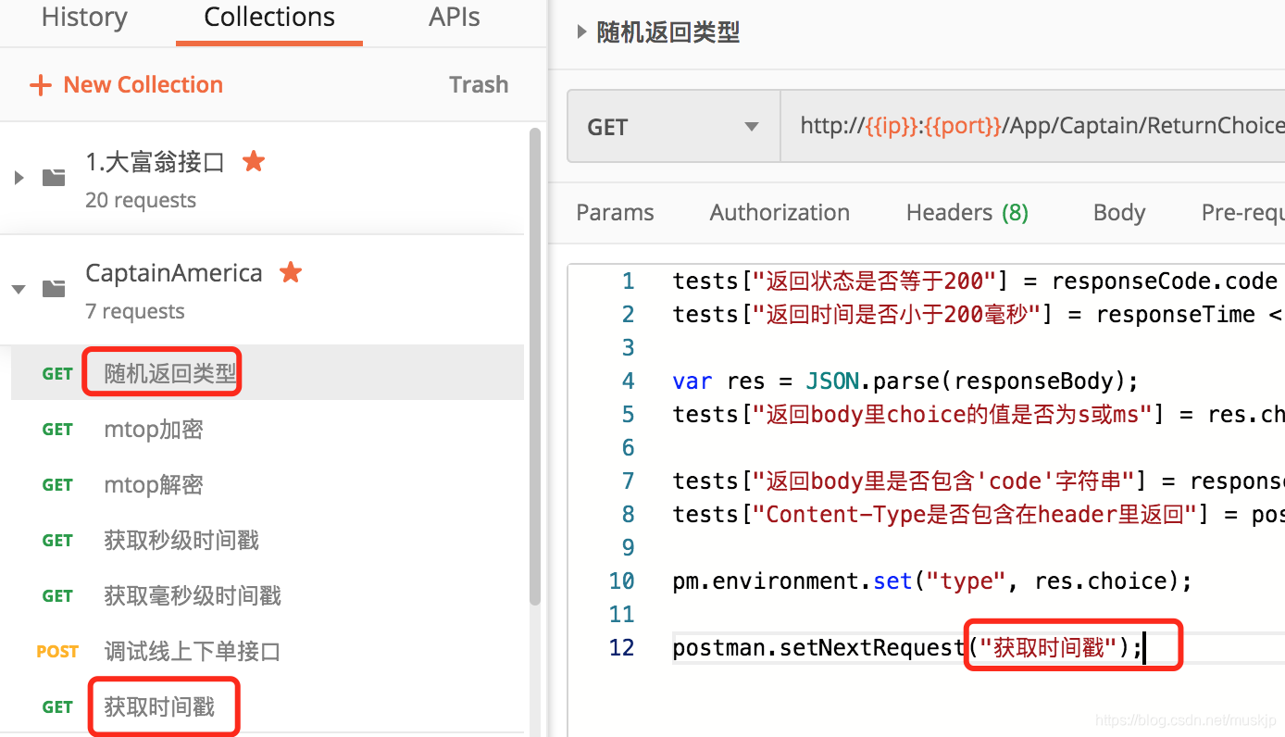
Task: Click the folder icon of 1.大富翁接口
Action: coord(54,177)
